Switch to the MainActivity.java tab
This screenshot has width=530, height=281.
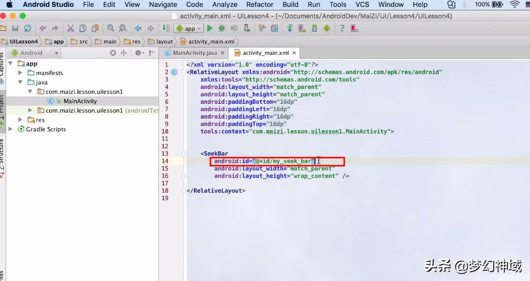coord(195,53)
